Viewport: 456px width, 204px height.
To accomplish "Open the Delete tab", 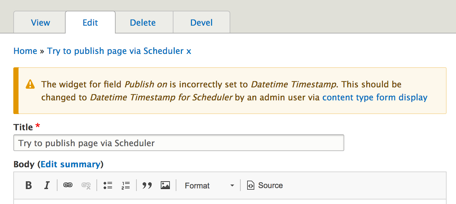I will [x=143, y=22].
